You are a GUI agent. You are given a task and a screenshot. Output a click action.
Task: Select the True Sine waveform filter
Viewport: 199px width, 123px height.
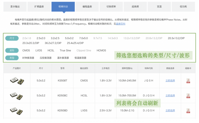click(x=65, y=50)
